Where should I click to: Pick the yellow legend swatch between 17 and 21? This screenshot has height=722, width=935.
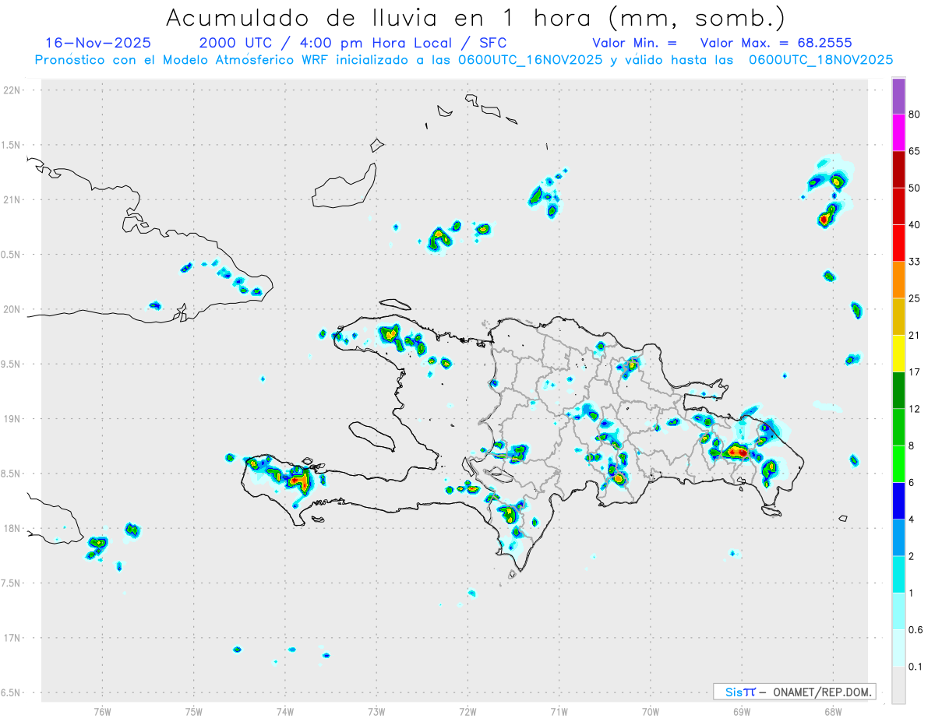click(898, 354)
